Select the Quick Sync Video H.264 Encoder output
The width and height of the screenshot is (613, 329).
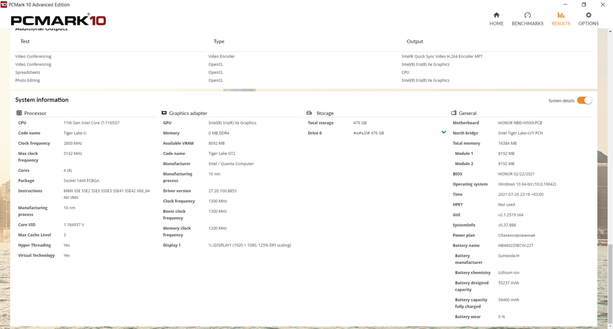pyautogui.click(x=442, y=56)
